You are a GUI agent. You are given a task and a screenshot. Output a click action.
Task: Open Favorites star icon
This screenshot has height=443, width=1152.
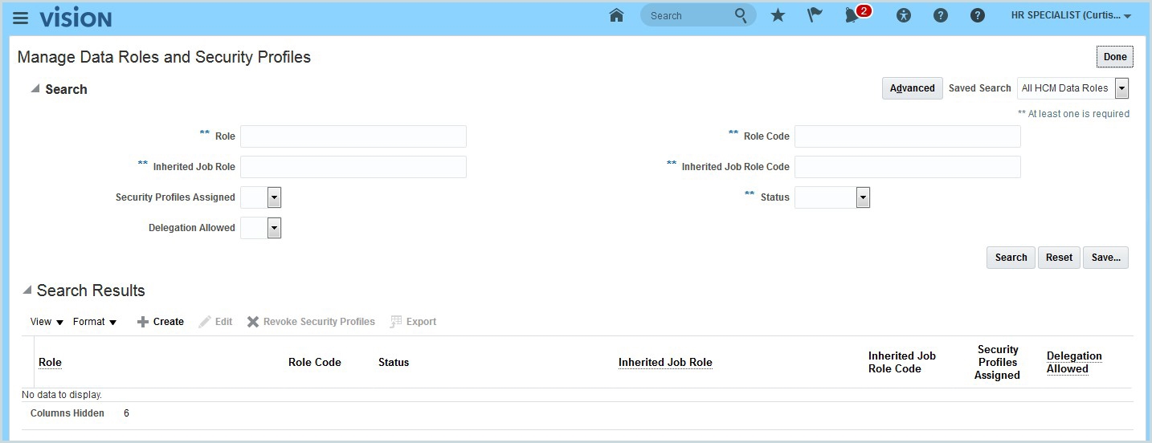(x=778, y=15)
